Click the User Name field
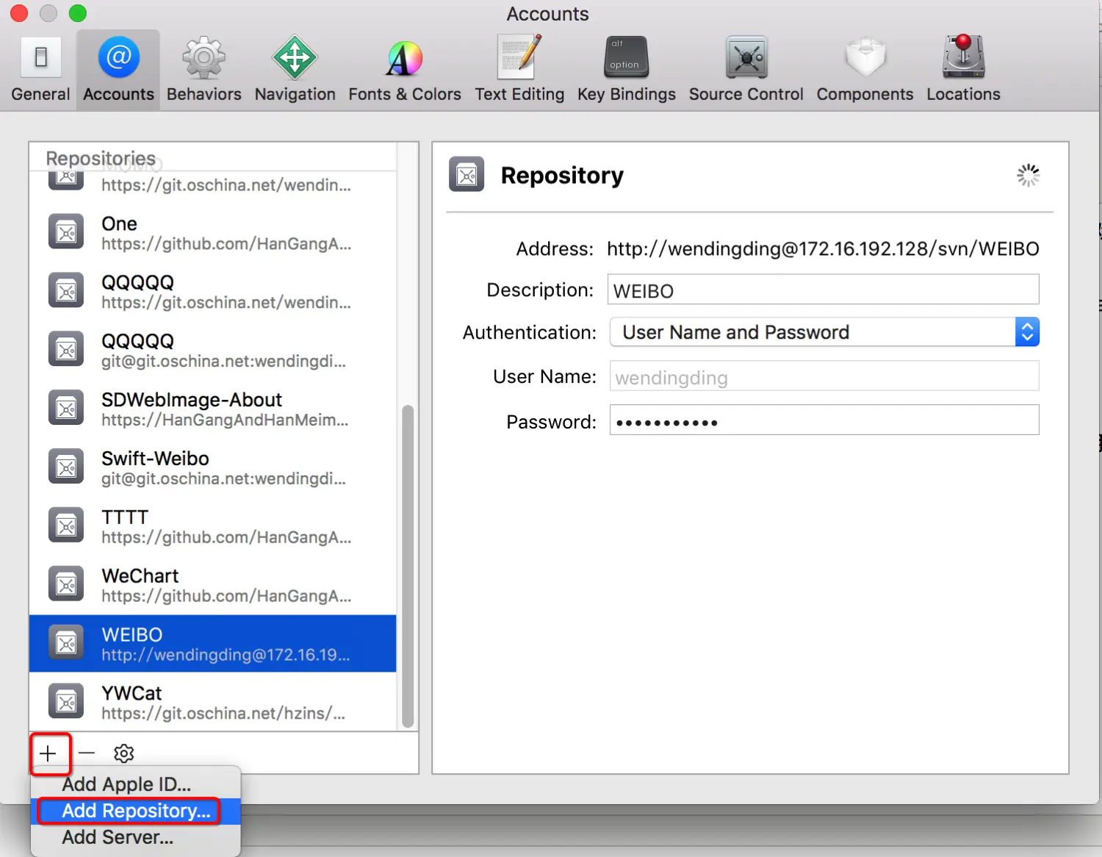This screenshot has height=857, width=1102. pyautogui.click(x=824, y=376)
